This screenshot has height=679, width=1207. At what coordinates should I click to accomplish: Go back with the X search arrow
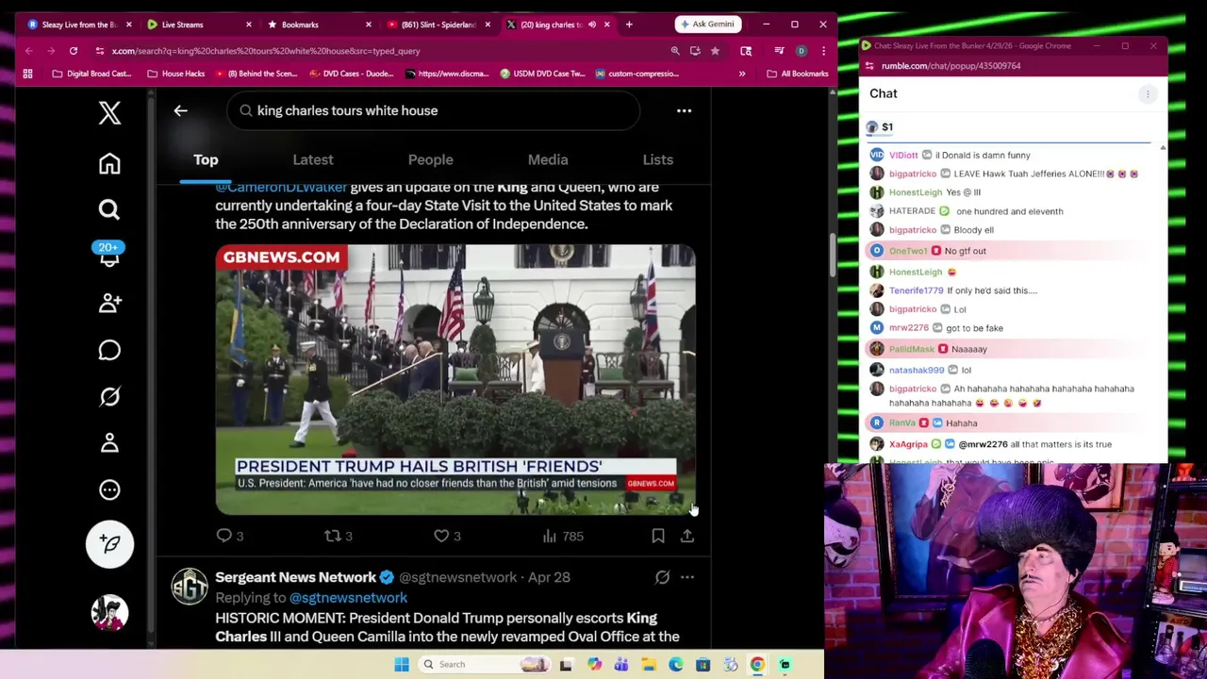click(x=180, y=110)
